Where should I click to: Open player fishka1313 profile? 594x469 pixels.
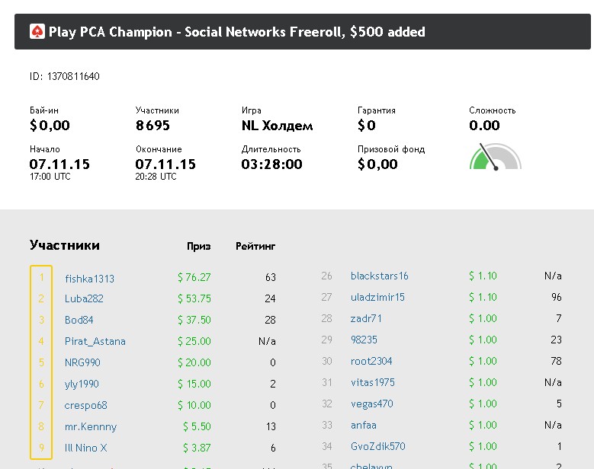(x=89, y=279)
